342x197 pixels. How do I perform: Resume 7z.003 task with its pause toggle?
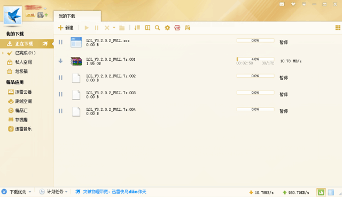tap(60, 94)
